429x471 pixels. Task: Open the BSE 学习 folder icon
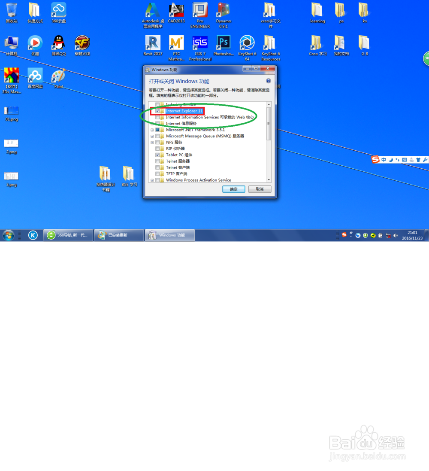point(129,176)
